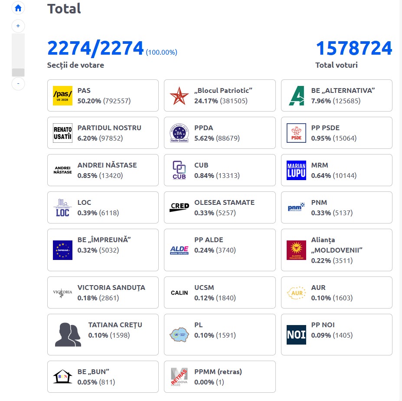
Task: Click the Marian Lupu blue logo
Action: point(296,170)
